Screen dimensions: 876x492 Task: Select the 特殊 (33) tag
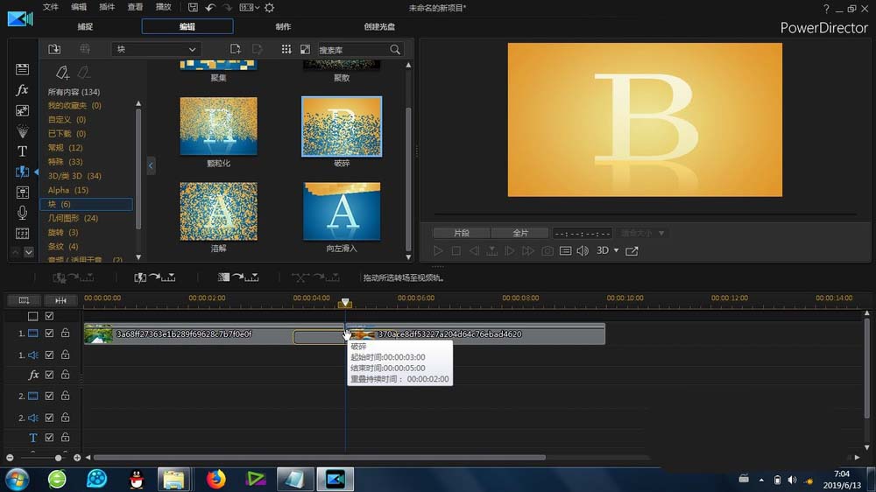coord(66,161)
